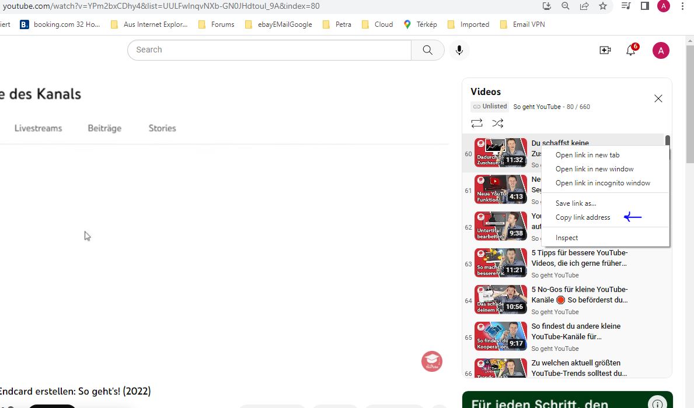Open the Email VPN bookmark folder
Viewport: 694px width, 408px height.
(522, 24)
